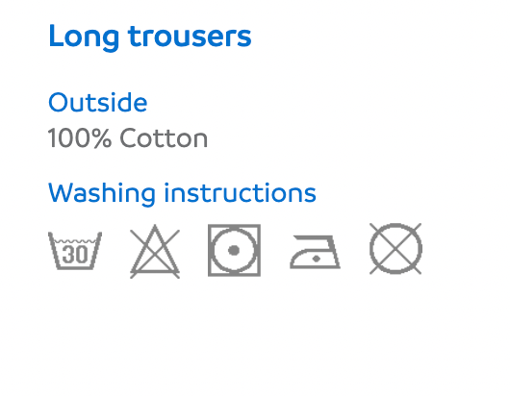This screenshot has height=396, width=510.
Task: Click the number 30 inside the washtub
Action: tap(75, 255)
